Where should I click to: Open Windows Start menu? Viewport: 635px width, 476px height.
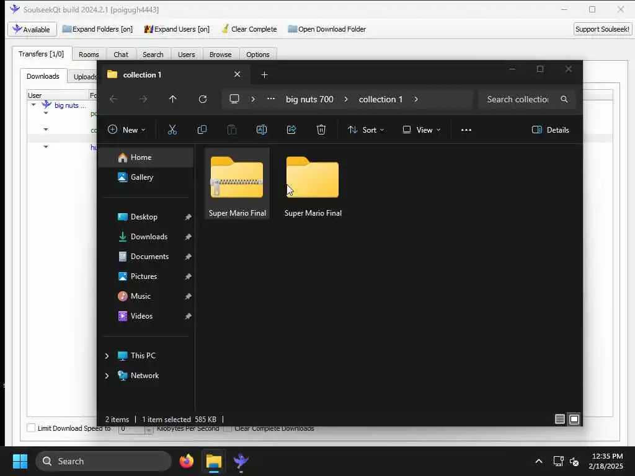(x=20, y=461)
